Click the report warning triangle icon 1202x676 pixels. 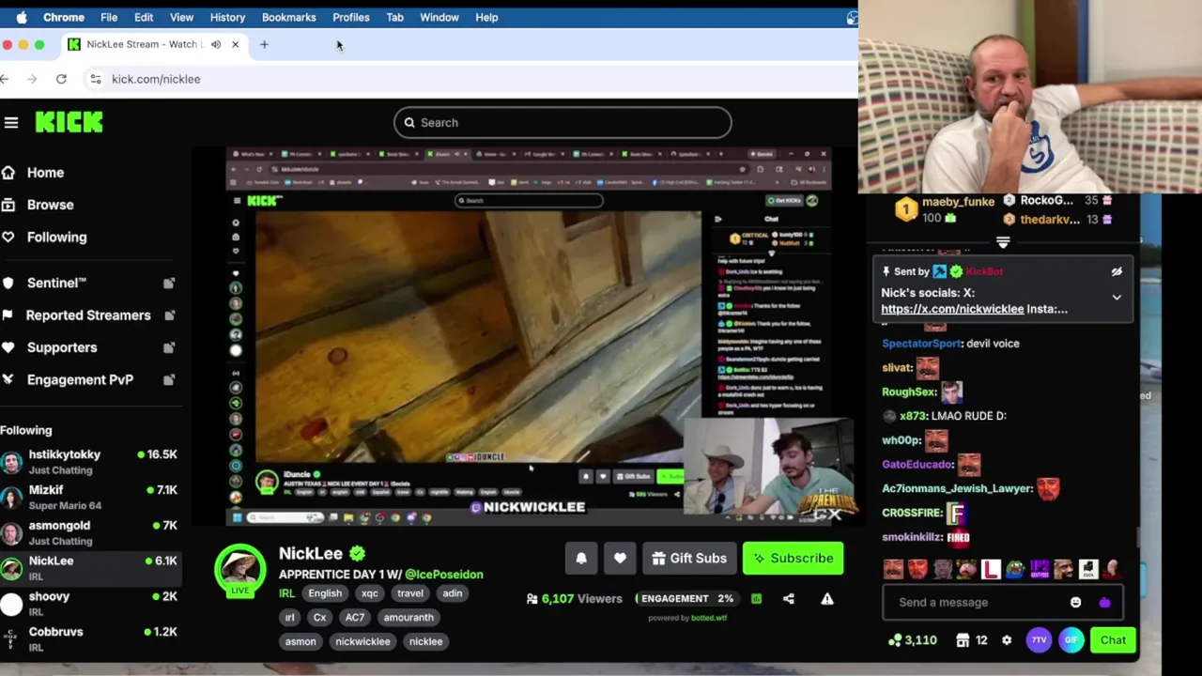pos(827,598)
